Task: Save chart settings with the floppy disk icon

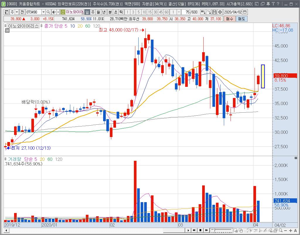Action: [214, 12]
